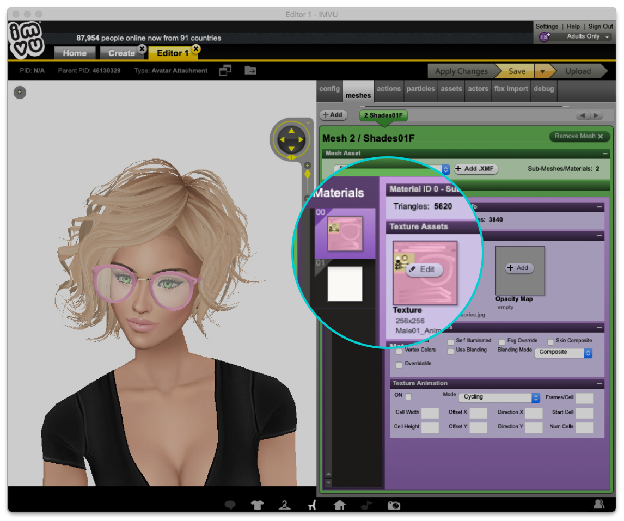Click the Remove Mesh button
624x521 pixels.
(579, 136)
